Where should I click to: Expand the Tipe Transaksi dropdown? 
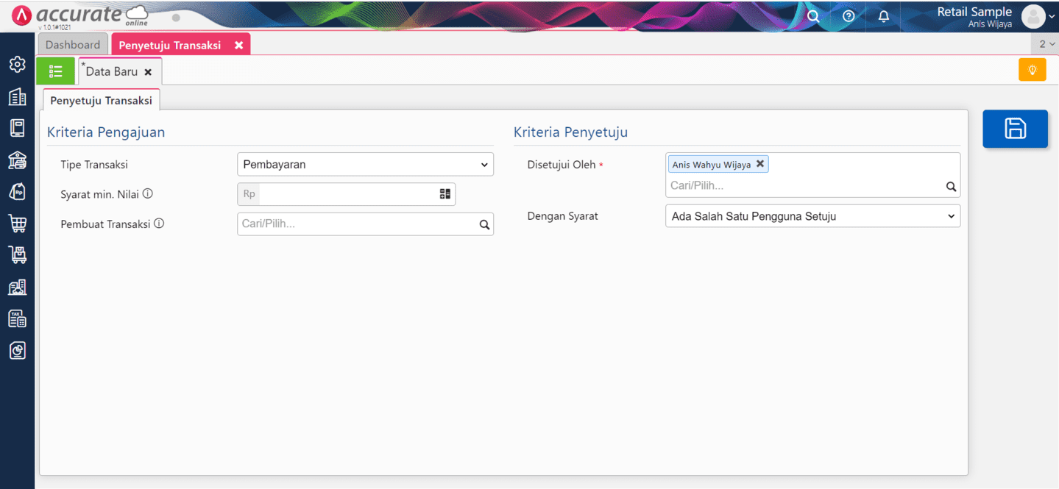coord(365,165)
